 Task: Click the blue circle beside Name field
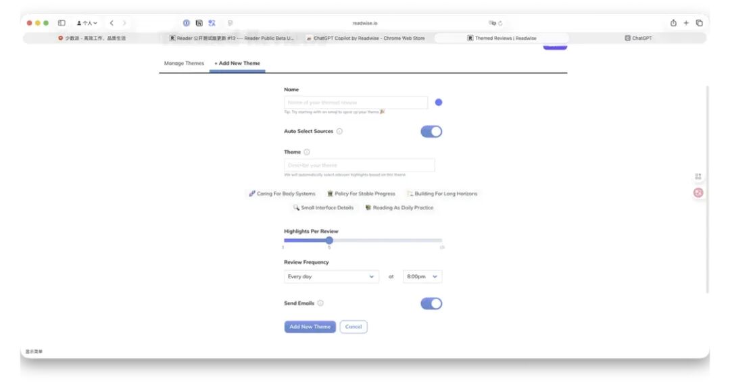click(x=439, y=102)
